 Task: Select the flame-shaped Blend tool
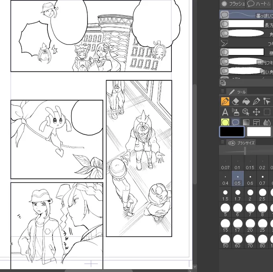click(267, 123)
